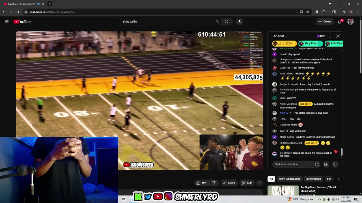Open yellow pinned poll chip 16/30
The image size is (362, 203).
pyautogui.click(x=285, y=43)
